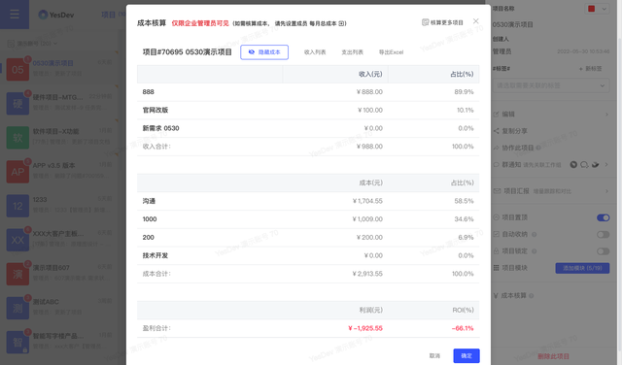This screenshot has width=622, height=365.
Task: Click the 确定 button
Action: point(466,356)
